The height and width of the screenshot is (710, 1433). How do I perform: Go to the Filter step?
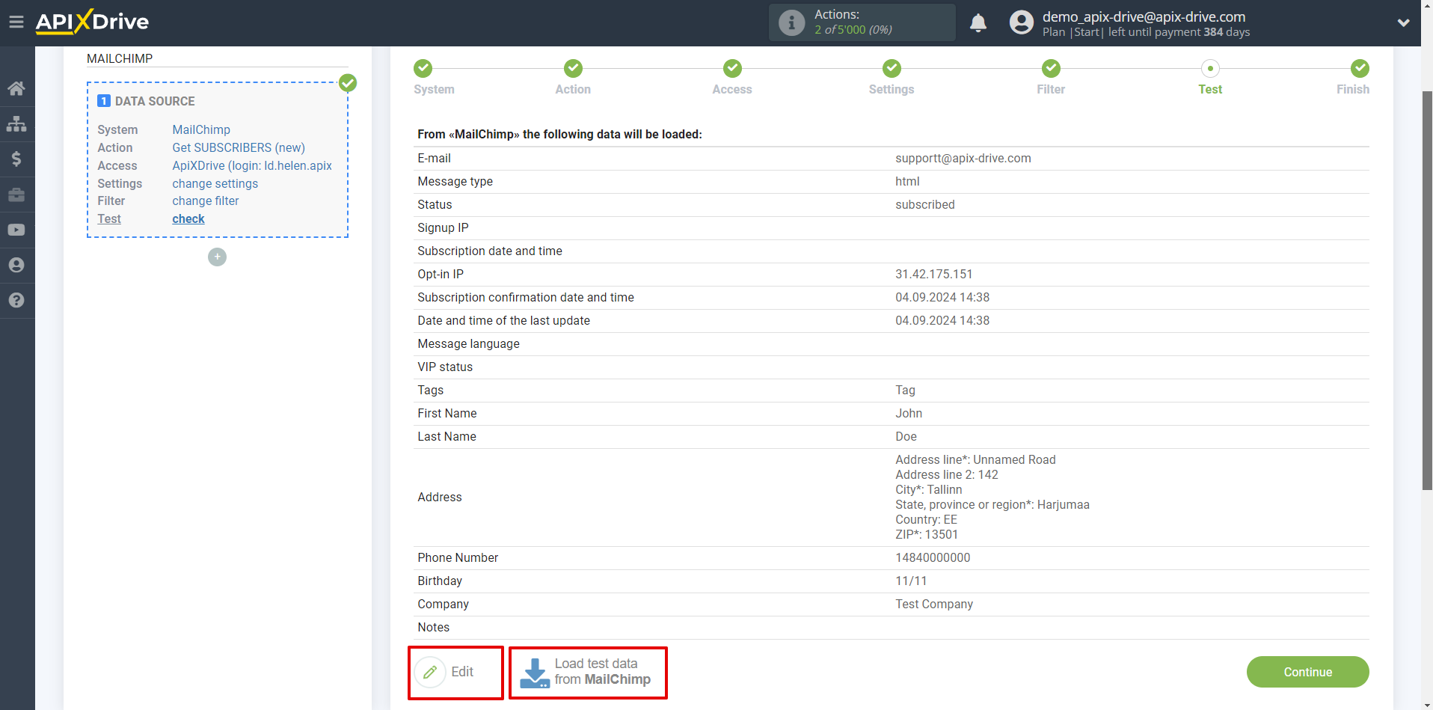tap(1051, 78)
